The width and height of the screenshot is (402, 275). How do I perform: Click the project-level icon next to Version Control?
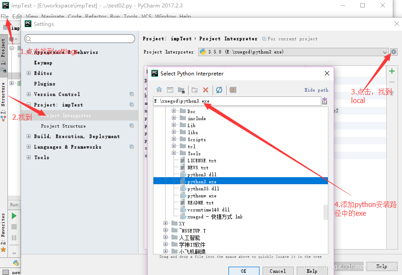pos(132,94)
